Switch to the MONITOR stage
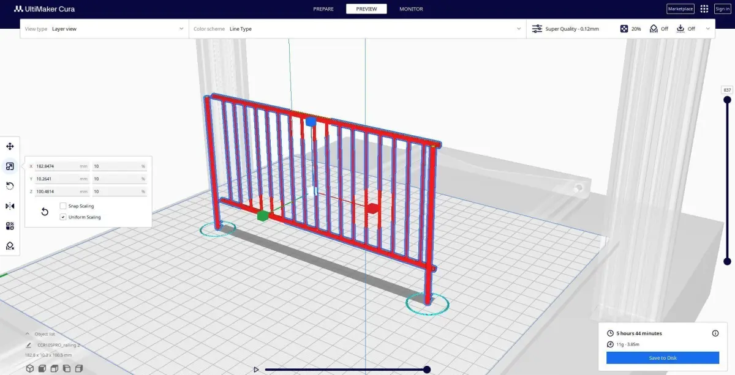Screen dimensions: 735x375 click(x=411, y=9)
